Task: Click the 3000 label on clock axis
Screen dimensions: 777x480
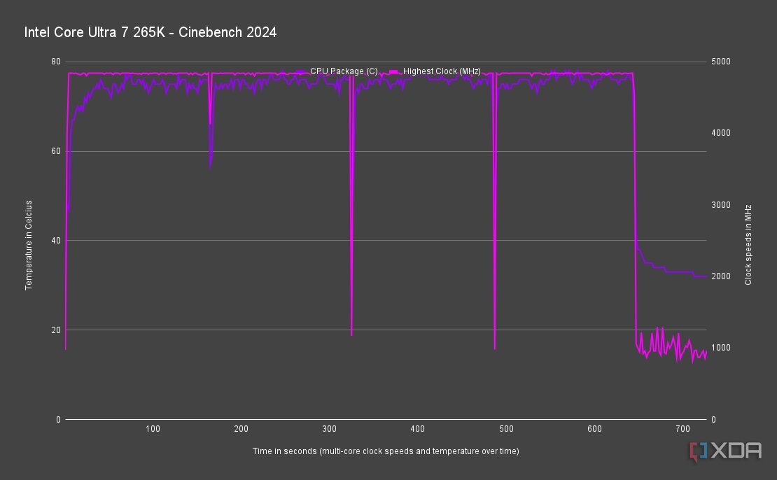Action: 720,204
